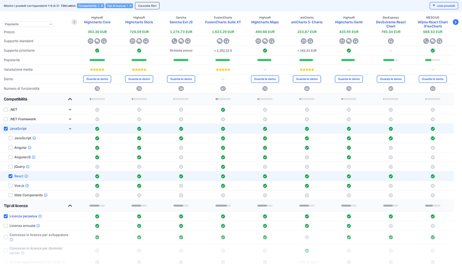Check the Vue.js checkbox
Screen dimensions: 462x269
coord(10,186)
